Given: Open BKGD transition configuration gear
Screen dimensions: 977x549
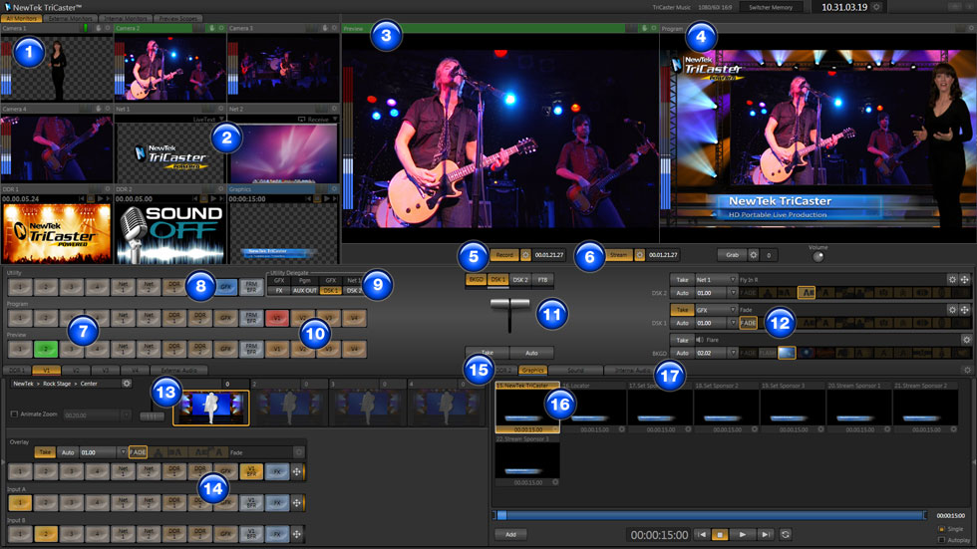Looking at the screenshot, I should click(966, 340).
